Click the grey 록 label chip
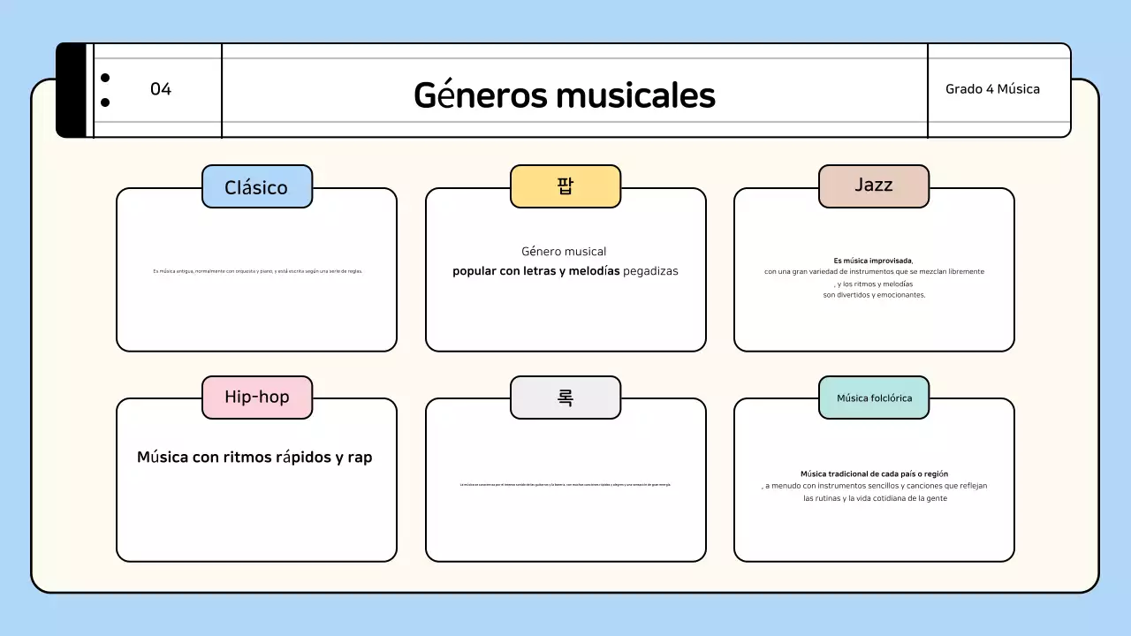The width and height of the screenshot is (1131, 636). [565, 397]
